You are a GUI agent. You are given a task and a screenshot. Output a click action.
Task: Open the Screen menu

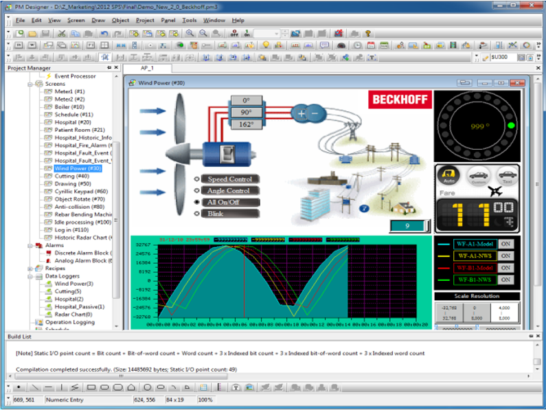76,21
